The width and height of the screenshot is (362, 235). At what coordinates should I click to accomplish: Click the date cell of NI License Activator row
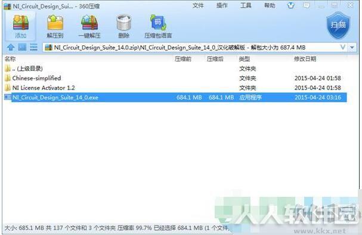(x=318, y=88)
